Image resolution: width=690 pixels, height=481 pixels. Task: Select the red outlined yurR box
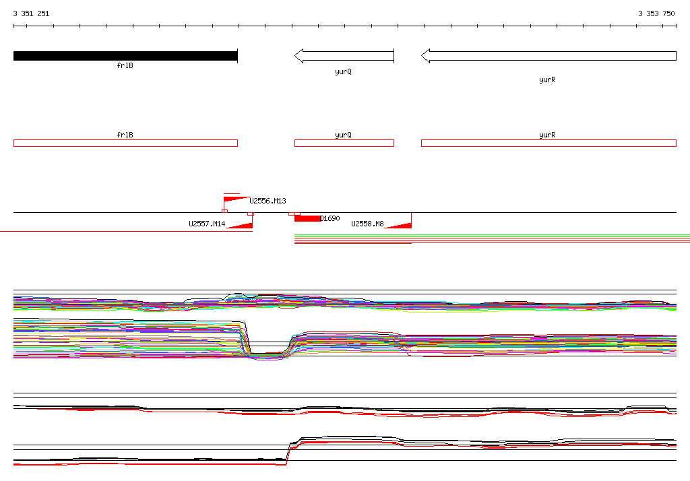[548, 143]
